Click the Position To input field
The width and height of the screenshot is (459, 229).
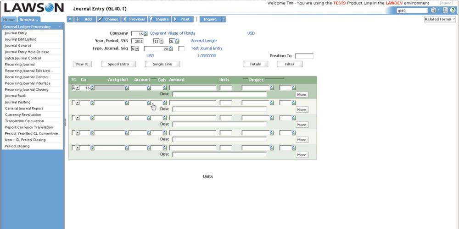tap(304, 56)
